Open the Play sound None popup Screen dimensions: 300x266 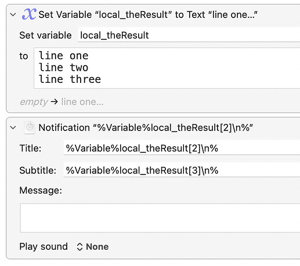[93, 247]
